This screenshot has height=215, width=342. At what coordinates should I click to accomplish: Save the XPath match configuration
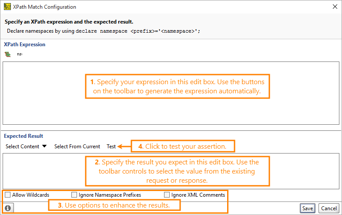[x=308, y=208]
